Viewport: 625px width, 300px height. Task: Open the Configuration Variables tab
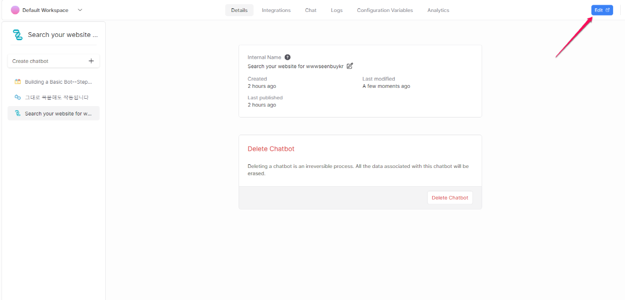tap(384, 10)
